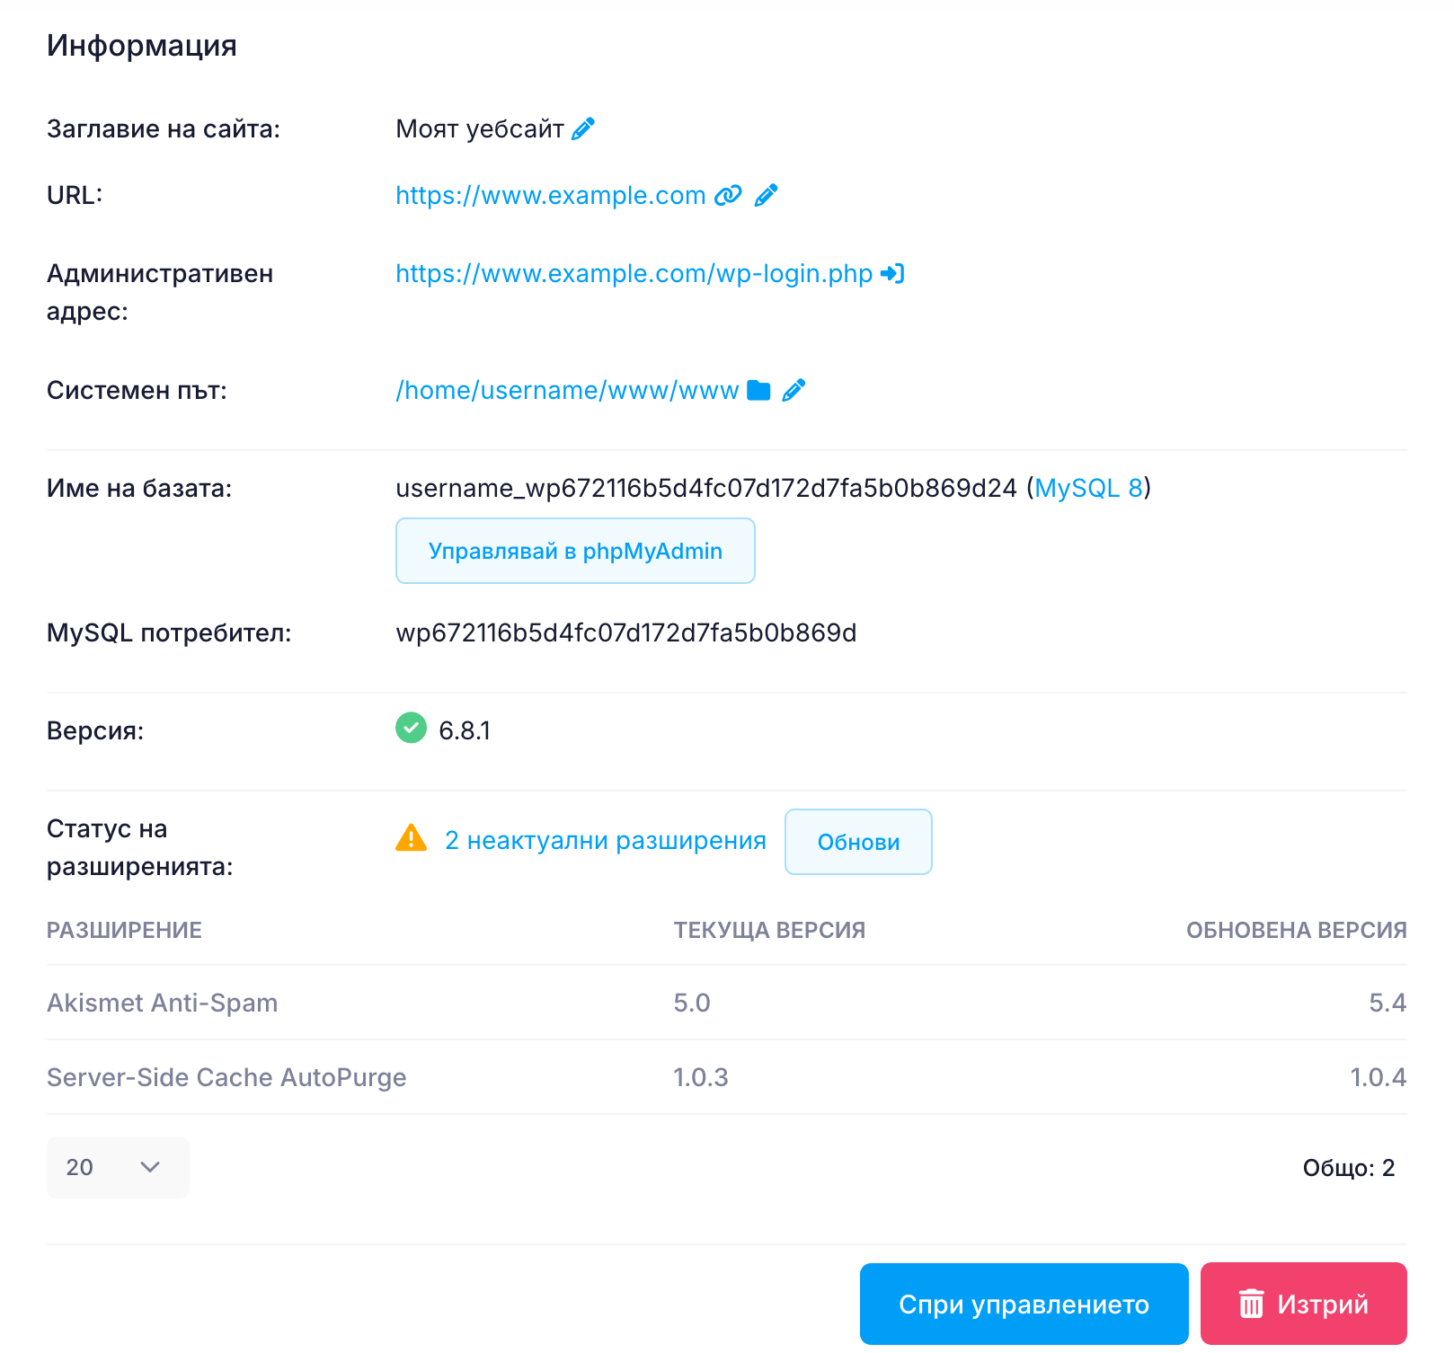Screen dimensions: 1454x1353
Task: Click the Спри управлението button
Action: click(x=1024, y=1304)
